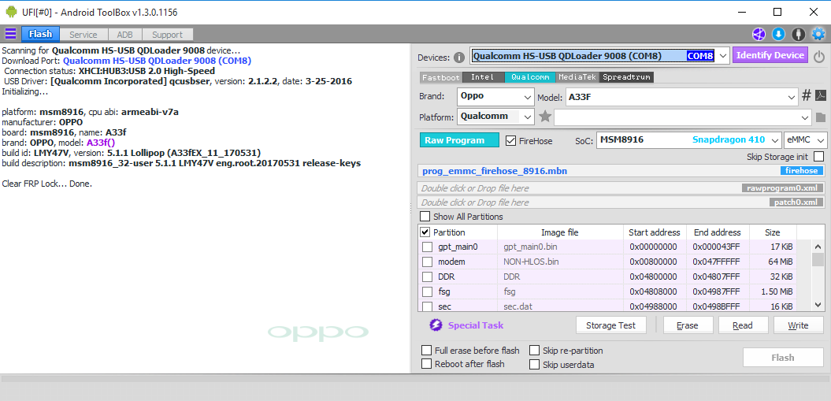Image resolution: width=831 pixels, height=401 pixels.
Task: Click the partition list scrollbar down arrow
Action: [x=818, y=305]
